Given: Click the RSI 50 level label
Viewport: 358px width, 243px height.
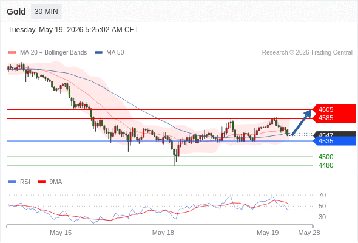Looking at the screenshot, I should [322, 206].
